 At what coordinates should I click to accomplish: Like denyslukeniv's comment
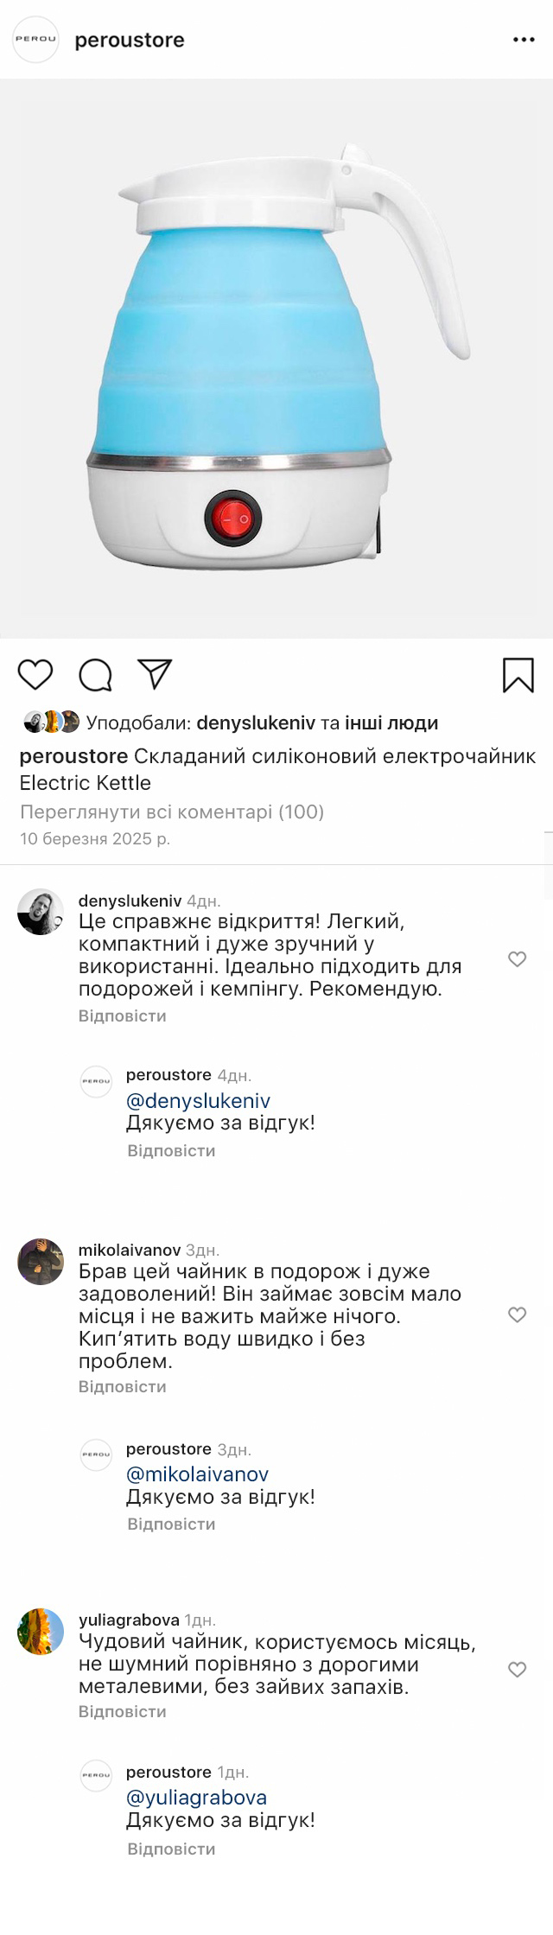(x=517, y=959)
